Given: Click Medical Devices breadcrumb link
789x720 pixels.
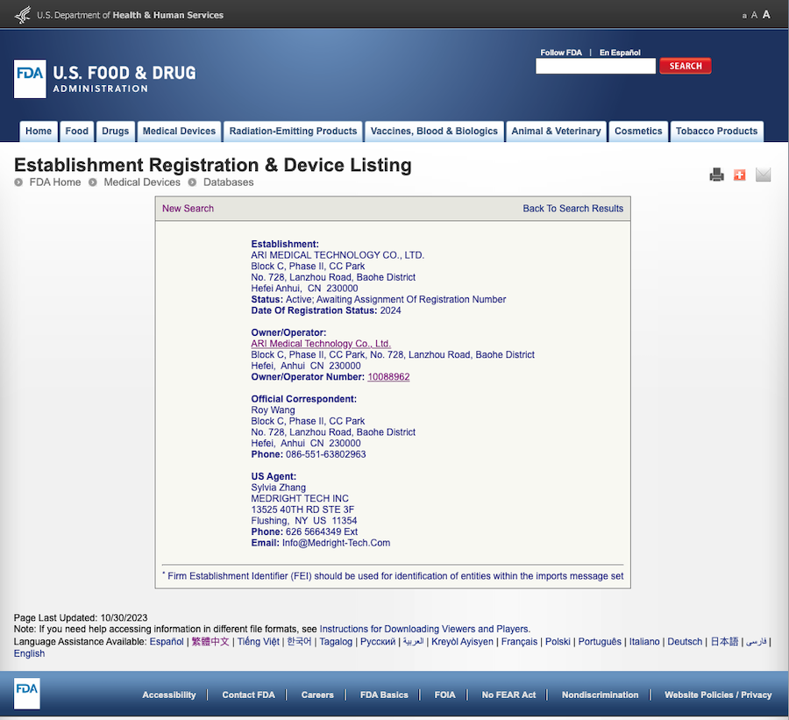Looking at the screenshot, I should 142,182.
